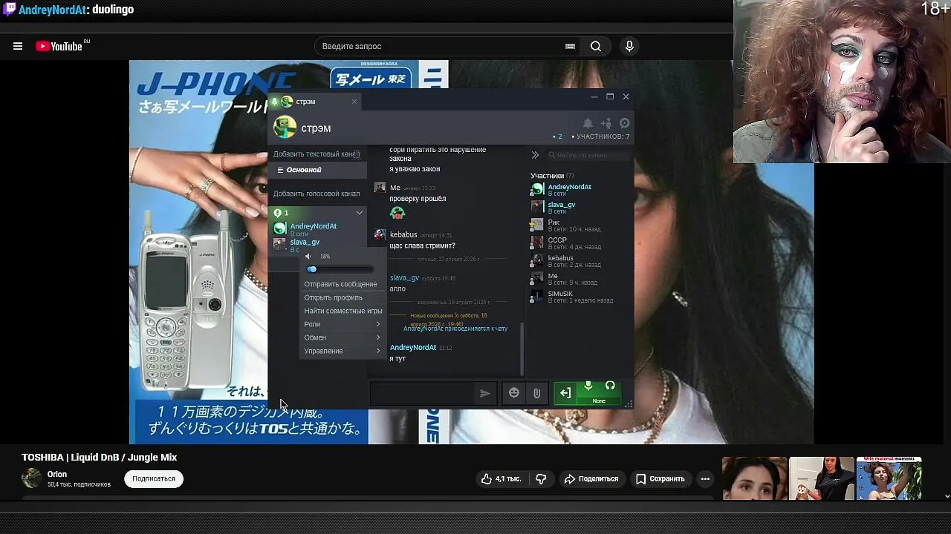Dislike the YouTube video
The height and width of the screenshot is (534, 951).
coord(541,479)
